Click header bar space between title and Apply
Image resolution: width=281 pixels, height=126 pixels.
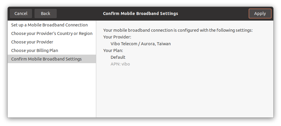(x=213, y=14)
